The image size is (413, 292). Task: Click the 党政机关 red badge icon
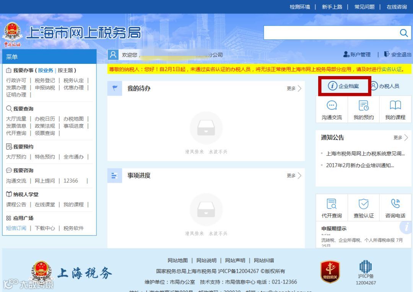(x=330, y=272)
